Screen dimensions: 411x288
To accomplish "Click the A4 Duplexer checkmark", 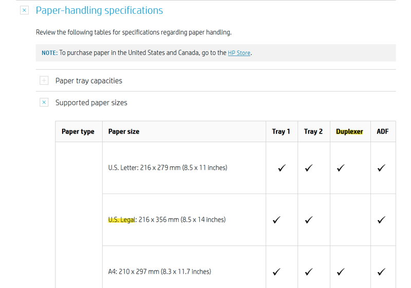I will [x=340, y=272].
